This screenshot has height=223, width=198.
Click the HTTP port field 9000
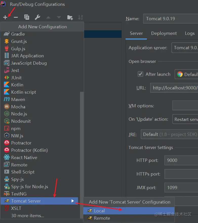181,160
